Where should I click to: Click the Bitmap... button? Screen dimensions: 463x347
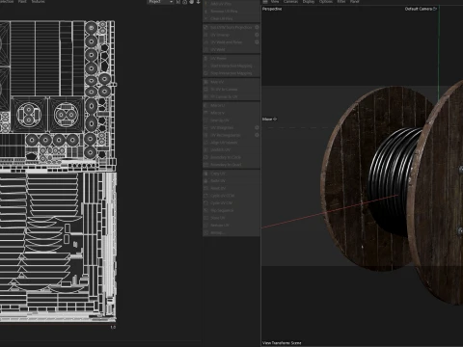coord(231,232)
